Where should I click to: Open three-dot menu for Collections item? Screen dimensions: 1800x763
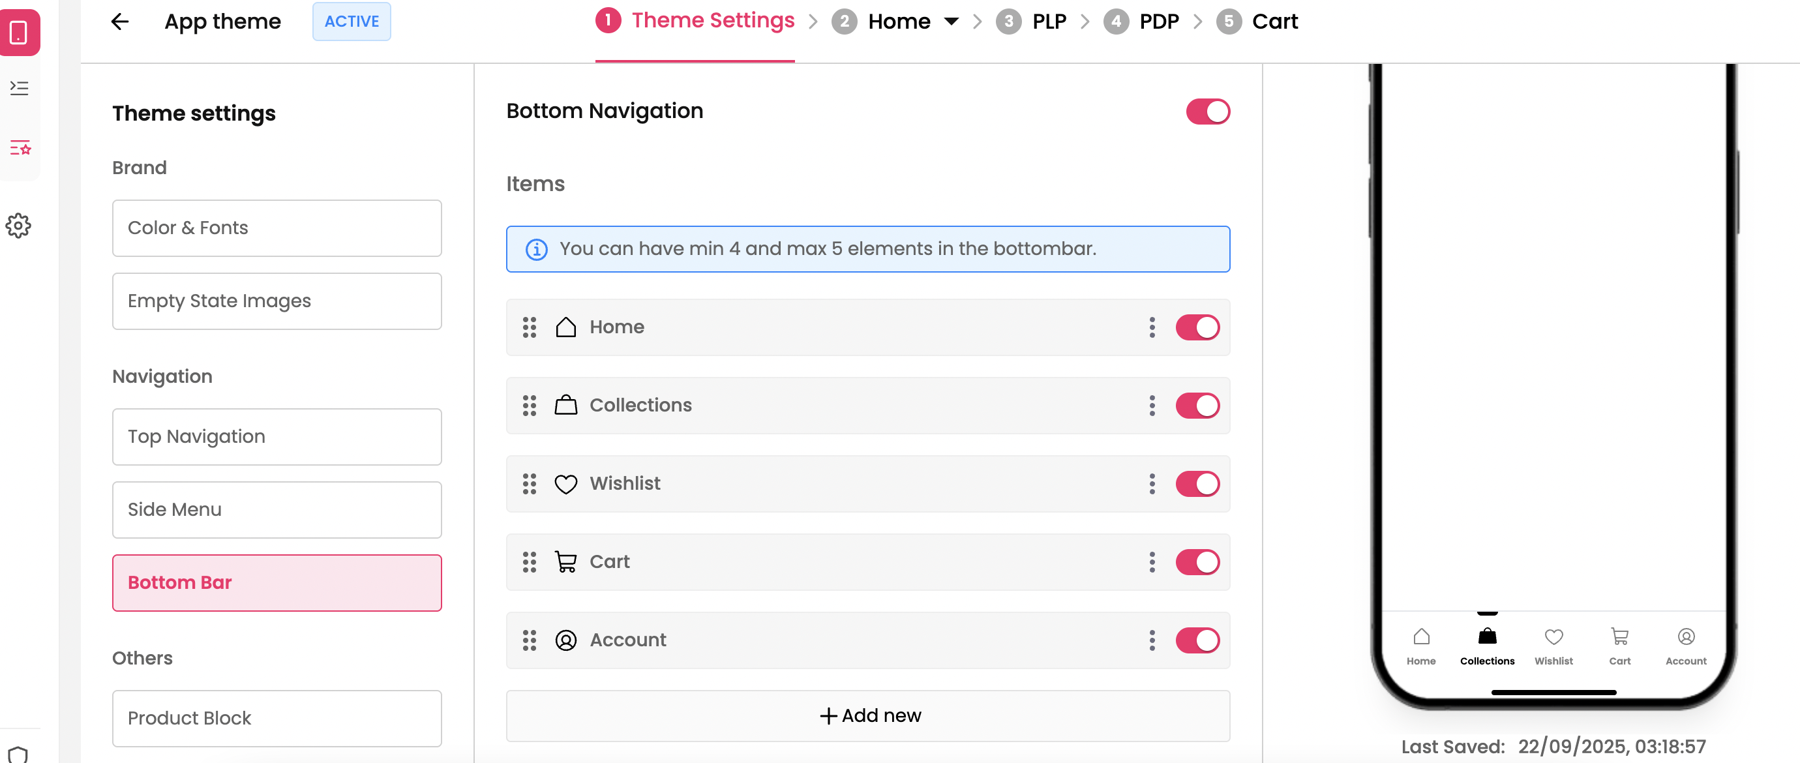click(x=1152, y=405)
